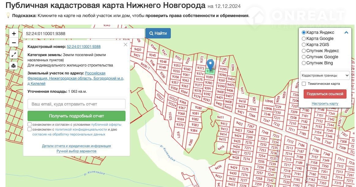Focus the email input field
Screen dimensions: 356x187
coord(77,104)
